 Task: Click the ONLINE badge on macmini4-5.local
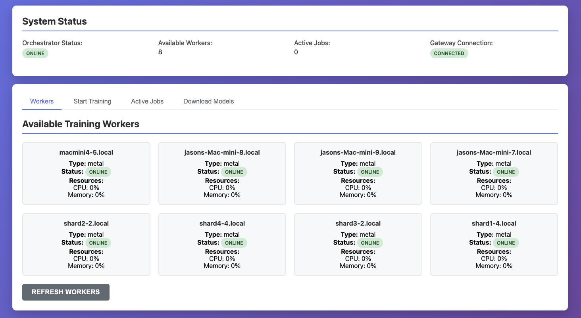[x=98, y=172]
